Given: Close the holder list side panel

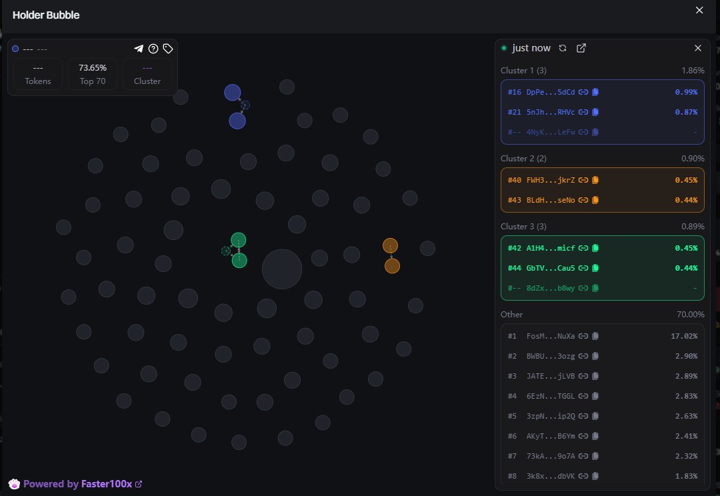Looking at the screenshot, I should point(698,48).
